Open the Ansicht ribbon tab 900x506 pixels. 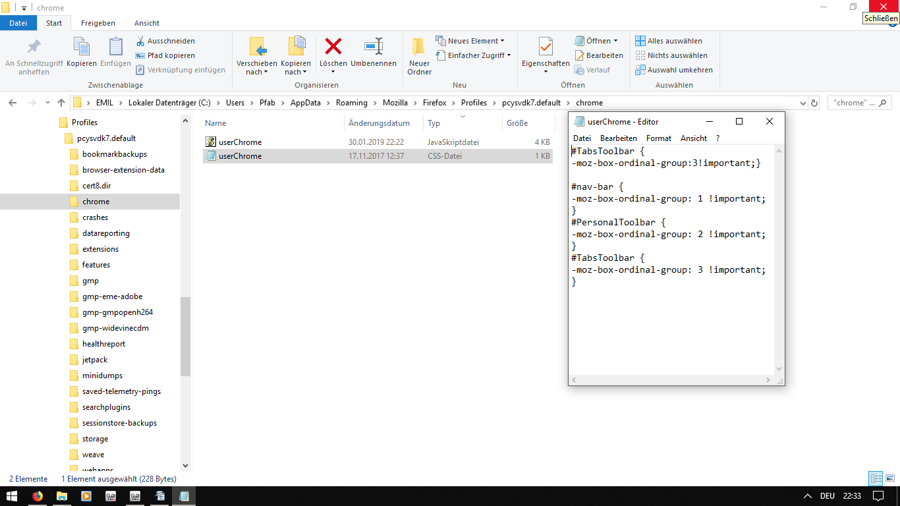(x=146, y=23)
